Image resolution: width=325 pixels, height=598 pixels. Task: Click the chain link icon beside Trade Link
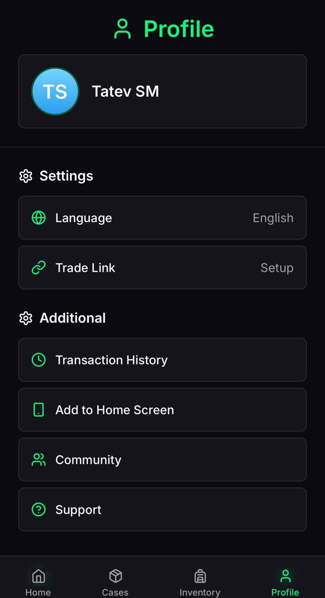coord(39,268)
